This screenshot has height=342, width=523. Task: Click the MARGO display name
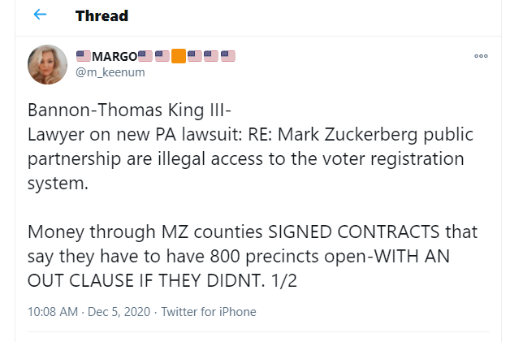[x=114, y=56]
